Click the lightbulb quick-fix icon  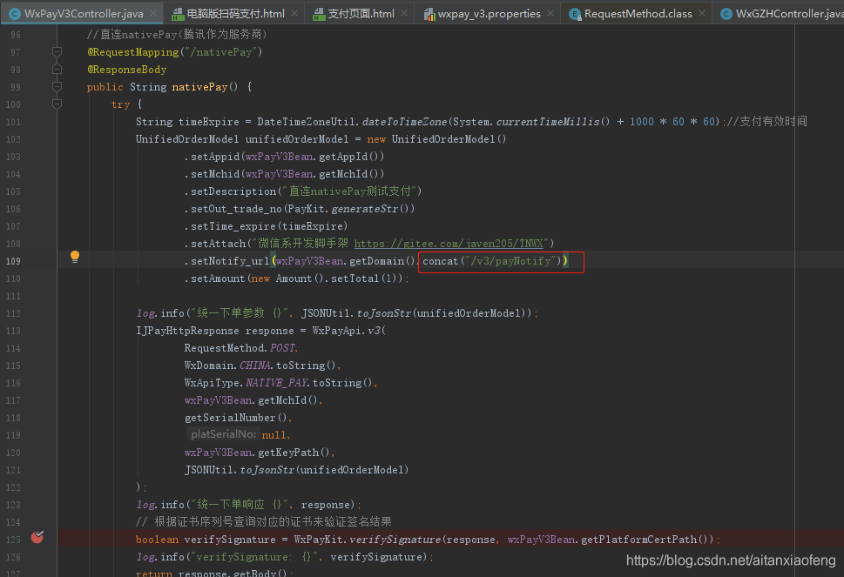pyautogui.click(x=75, y=257)
